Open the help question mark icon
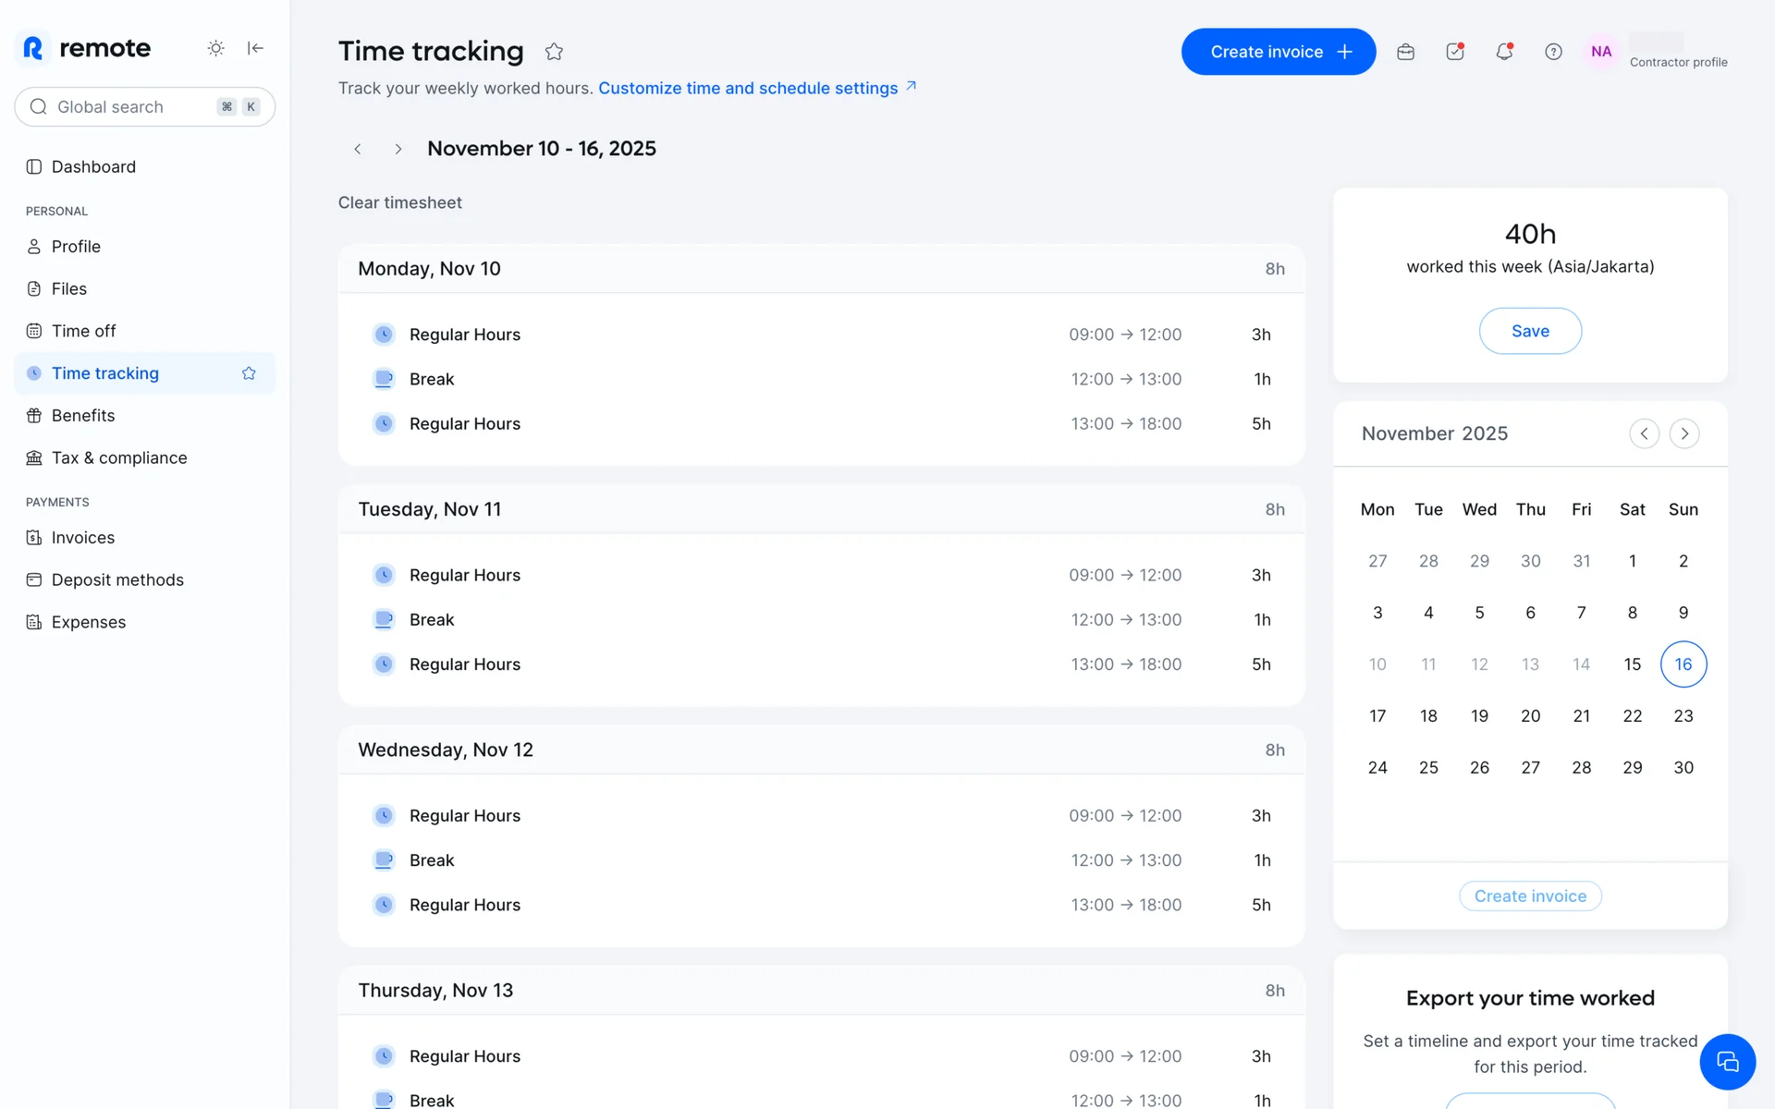Image resolution: width=1775 pixels, height=1109 pixels. coord(1553,52)
